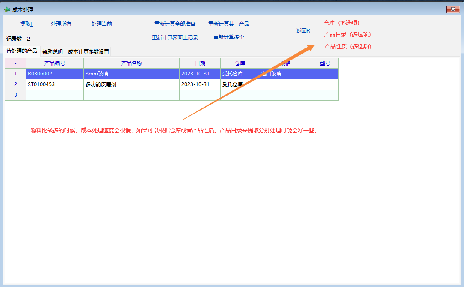
Task: Click 重新计算某一产品
Action: [x=229, y=24]
